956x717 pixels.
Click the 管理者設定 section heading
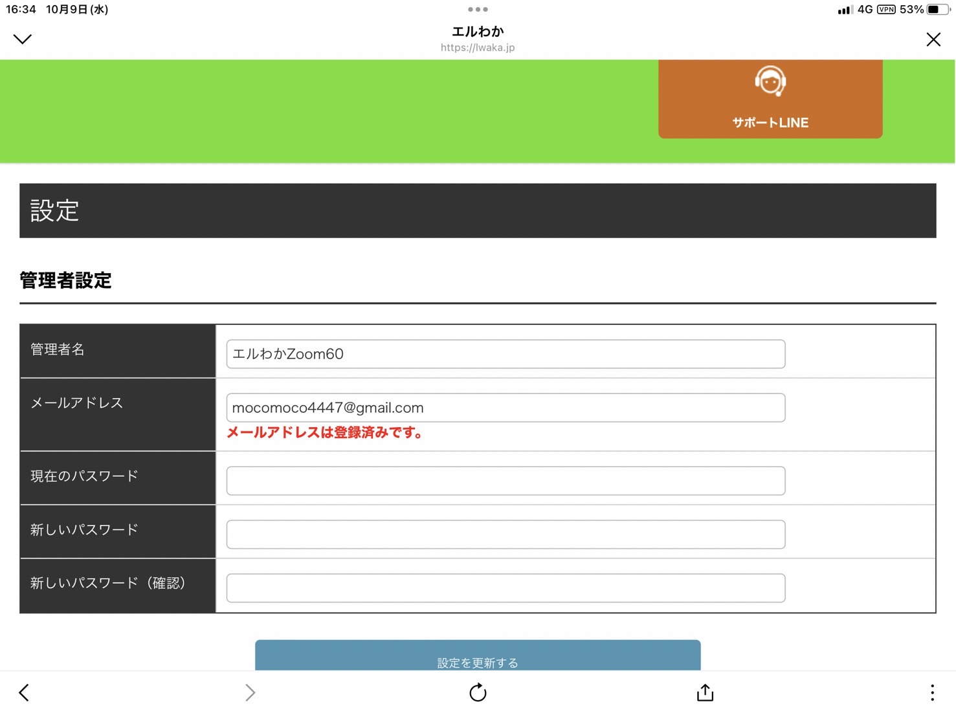65,280
